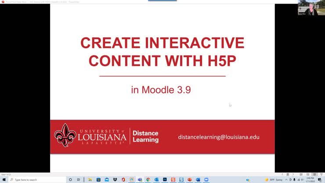Show hidden system tray icons
The width and height of the screenshot is (325, 183).
click(286, 179)
